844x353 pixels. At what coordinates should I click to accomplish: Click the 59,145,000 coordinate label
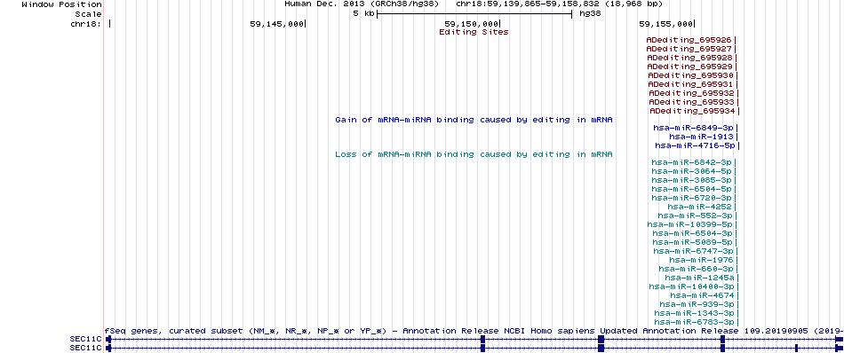coord(277,24)
